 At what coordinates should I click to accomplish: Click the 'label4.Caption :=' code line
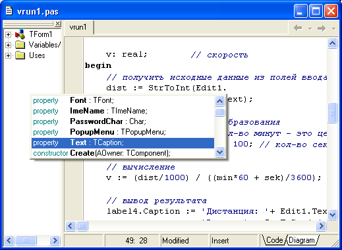click(217, 211)
